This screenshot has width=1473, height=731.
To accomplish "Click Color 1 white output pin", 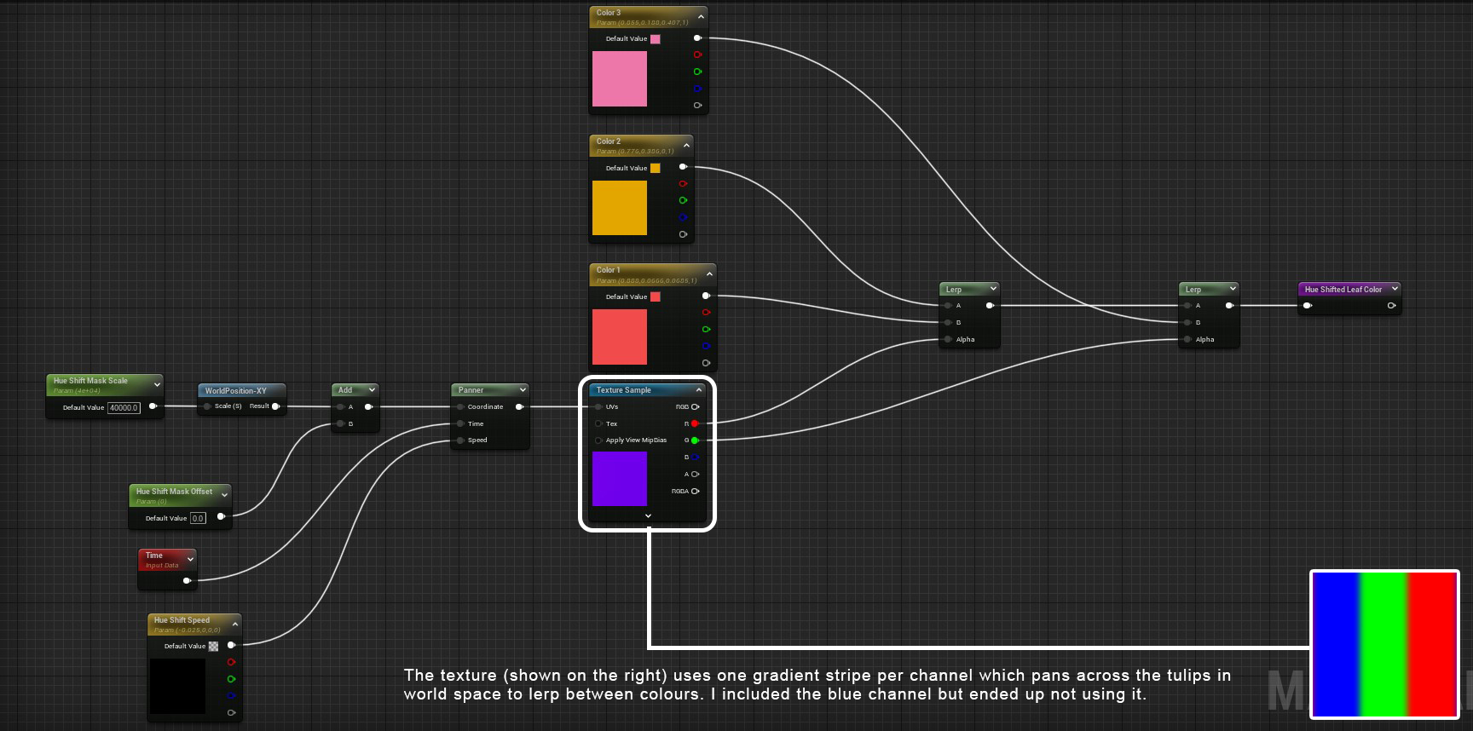I will click(x=706, y=296).
